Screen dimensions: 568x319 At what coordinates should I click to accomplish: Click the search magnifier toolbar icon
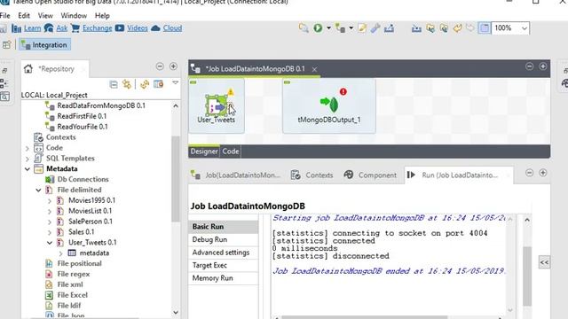point(304,27)
